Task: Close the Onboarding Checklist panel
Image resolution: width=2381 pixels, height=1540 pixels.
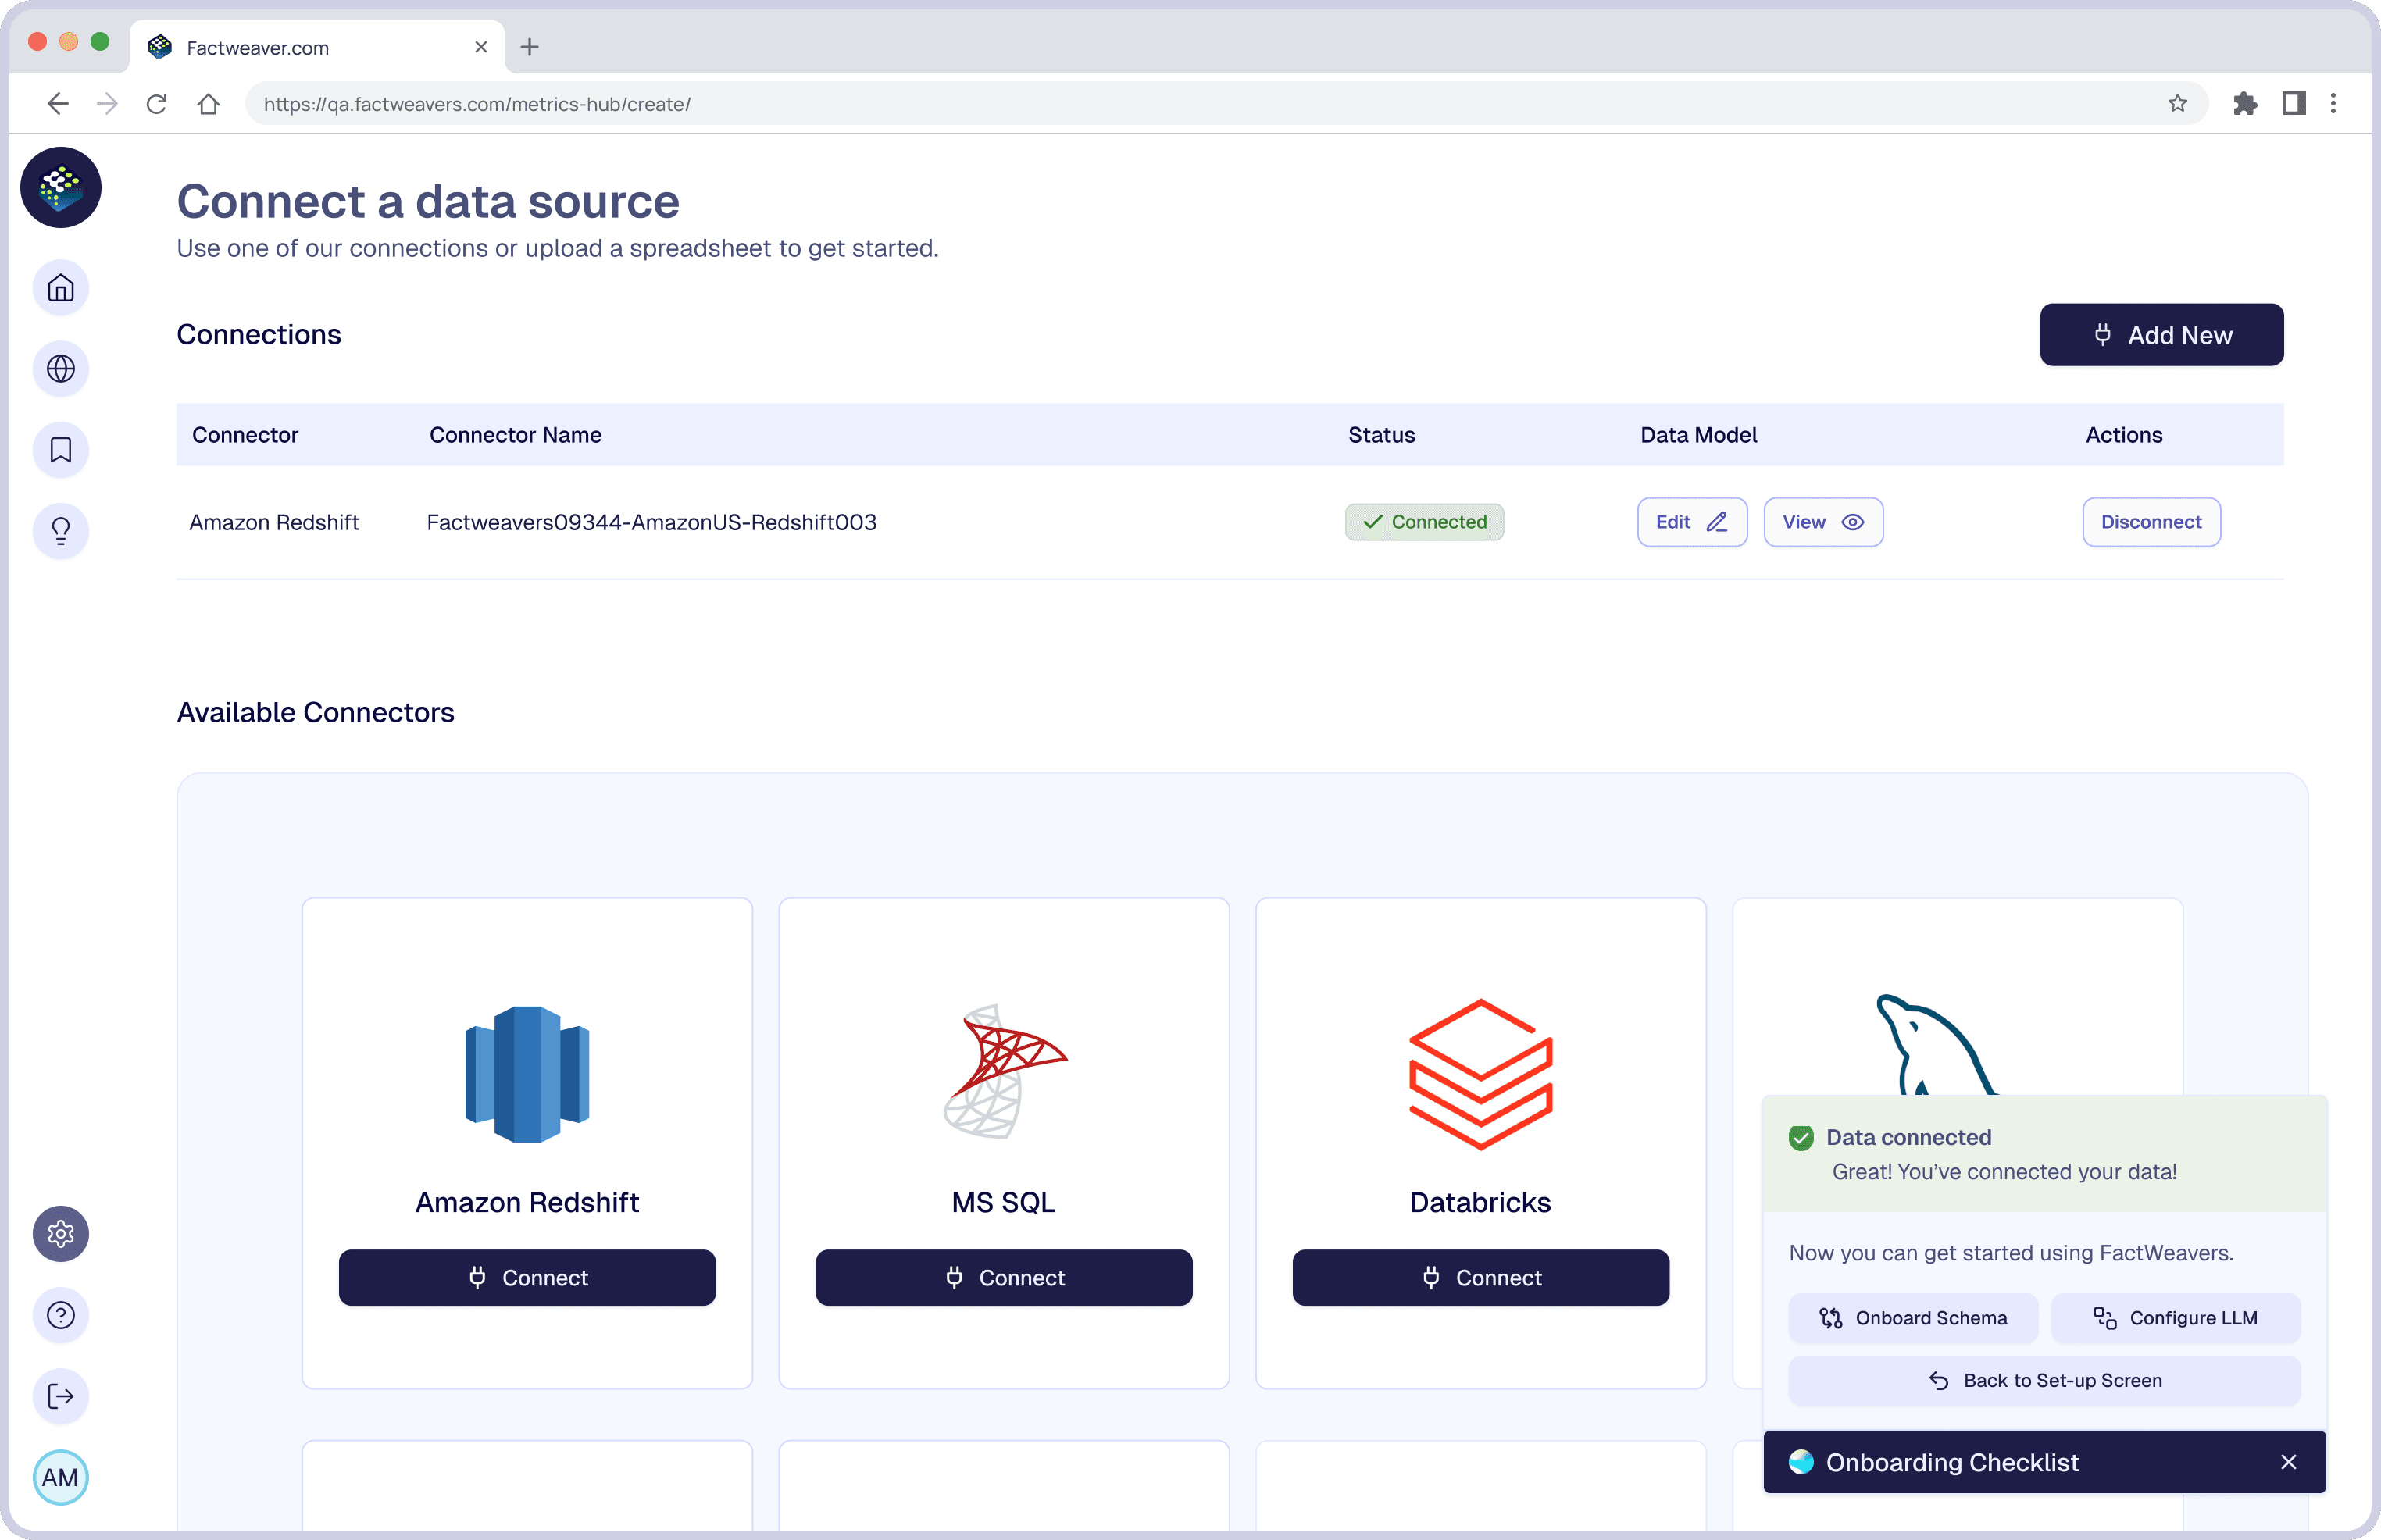Action: click(2288, 1462)
